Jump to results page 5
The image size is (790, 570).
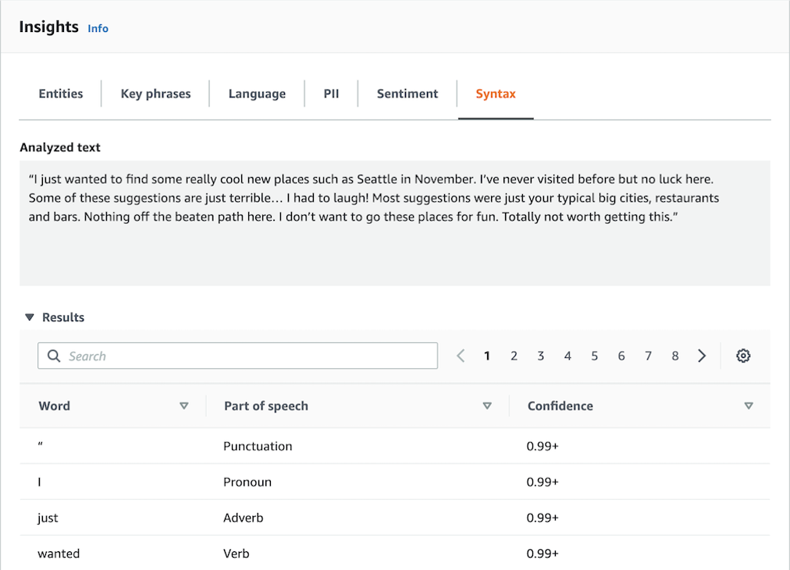click(594, 356)
